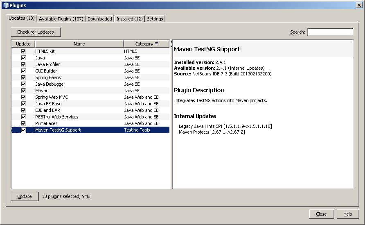Screen dimensions: 365x225
Task: Sort plugins by the Update column header
Action: coord(23,44)
